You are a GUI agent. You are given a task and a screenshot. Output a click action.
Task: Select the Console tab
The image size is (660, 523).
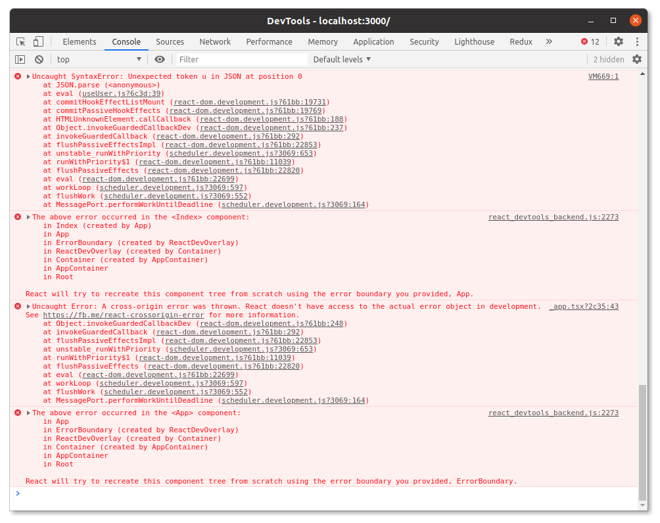pos(126,41)
